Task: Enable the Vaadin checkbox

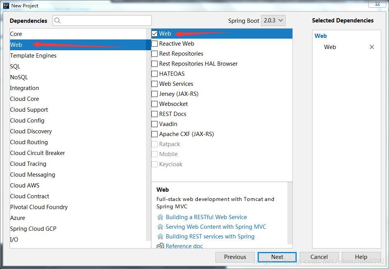Action: [155, 124]
